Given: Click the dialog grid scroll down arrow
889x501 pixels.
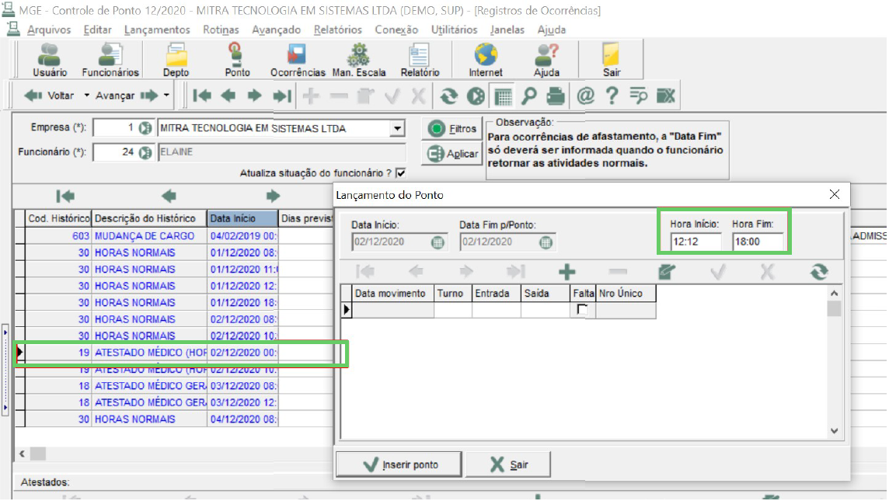Looking at the screenshot, I should (x=834, y=431).
